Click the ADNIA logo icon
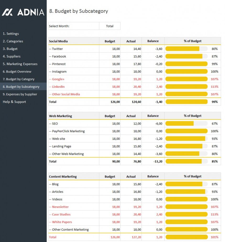This screenshot has height=242, width=225. tap(7, 12)
